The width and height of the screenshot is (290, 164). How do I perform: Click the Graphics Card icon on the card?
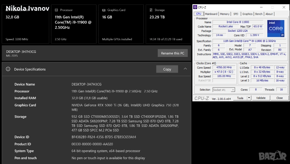(104, 10)
